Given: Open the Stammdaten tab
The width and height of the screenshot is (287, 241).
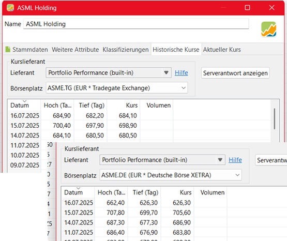Looking at the screenshot, I should point(30,50).
